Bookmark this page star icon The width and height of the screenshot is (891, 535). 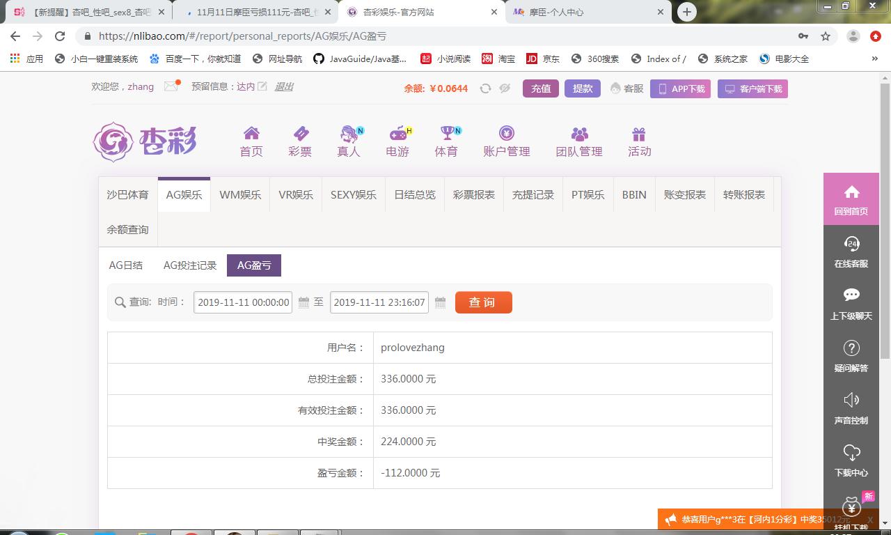coord(826,36)
